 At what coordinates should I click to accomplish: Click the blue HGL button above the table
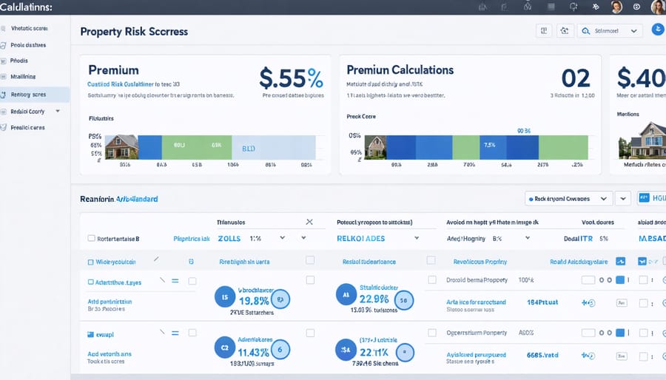[651, 198]
